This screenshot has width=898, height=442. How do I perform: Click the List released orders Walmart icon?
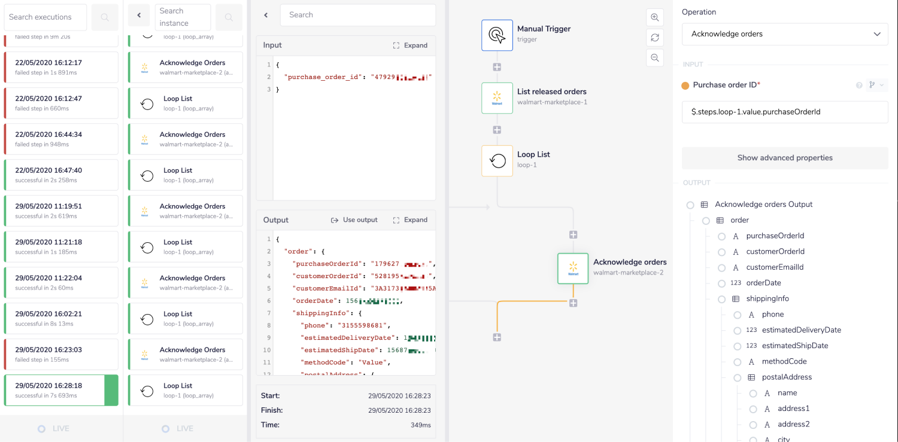click(497, 98)
